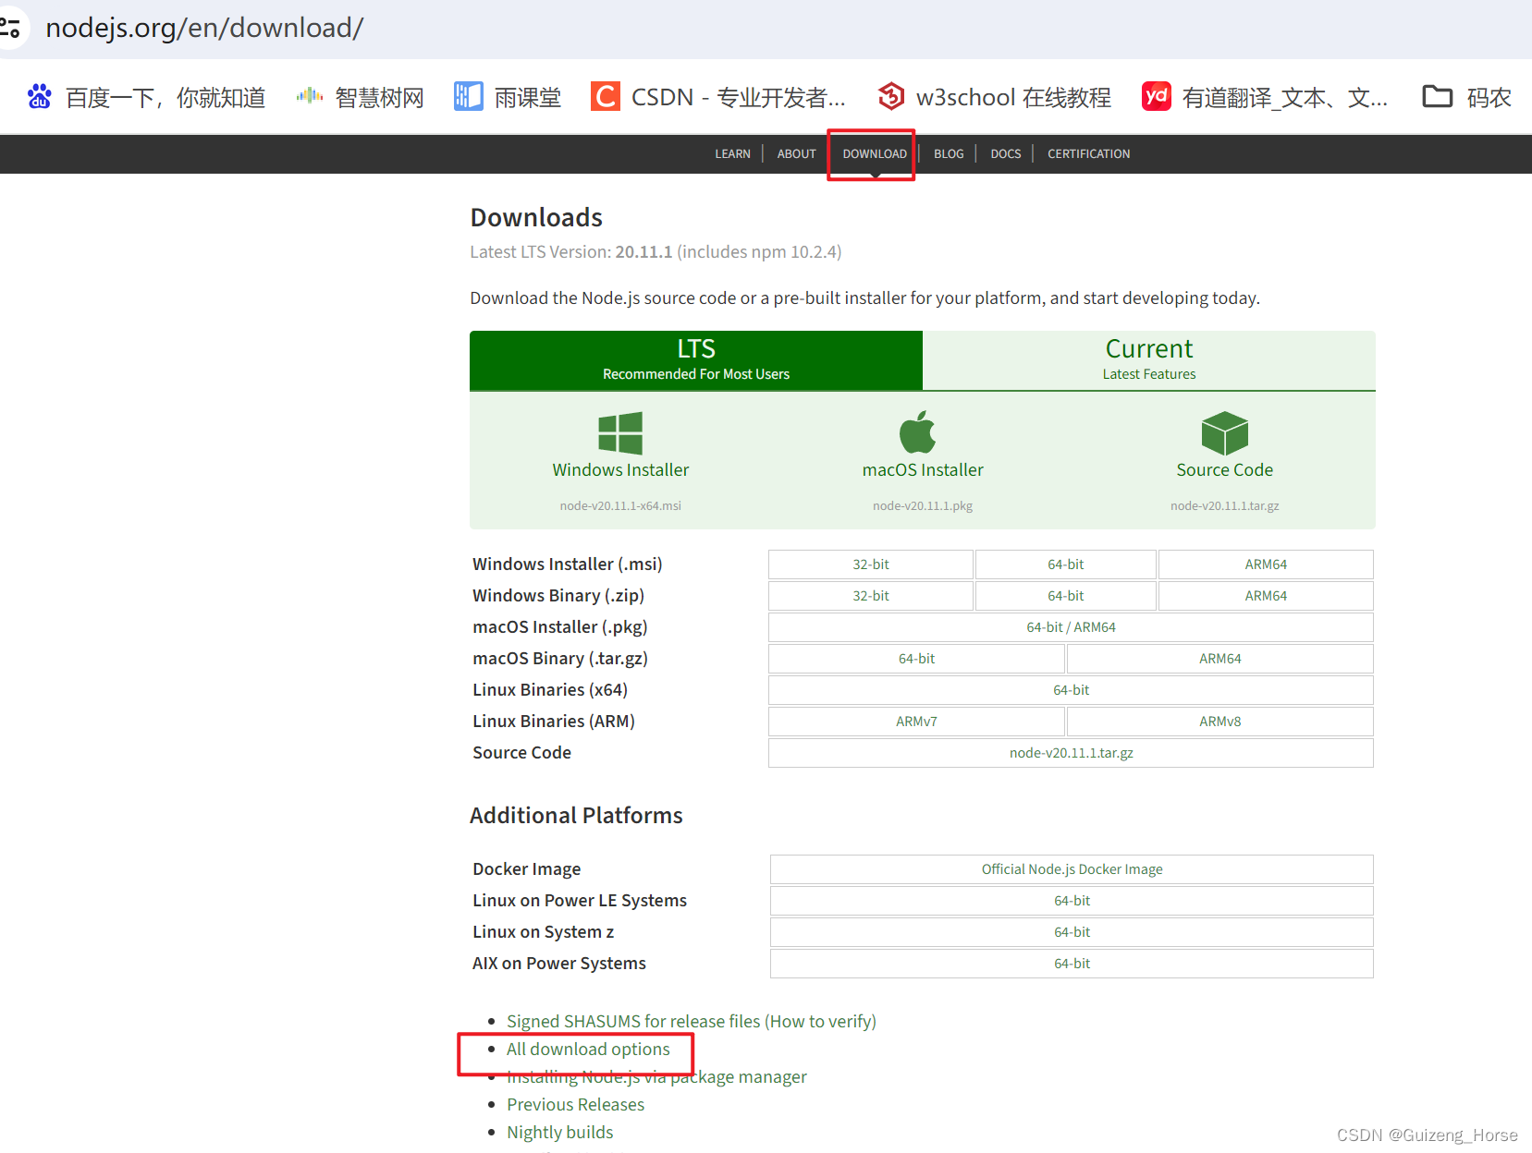The height and width of the screenshot is (1153, 1532).
Task: Select the LTS tab
Action: pos(695,359)
